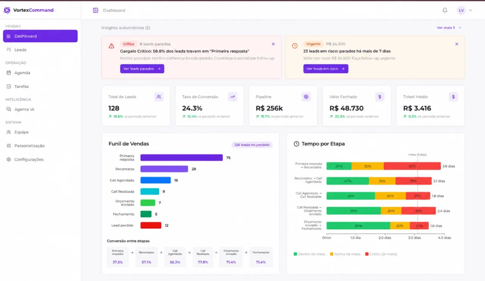Image resolution: width=485 pixels, height=281 pixels.
Task: Dismiss the Crítico insight alert
Action: pyautogui.click(x=273, y=44)
